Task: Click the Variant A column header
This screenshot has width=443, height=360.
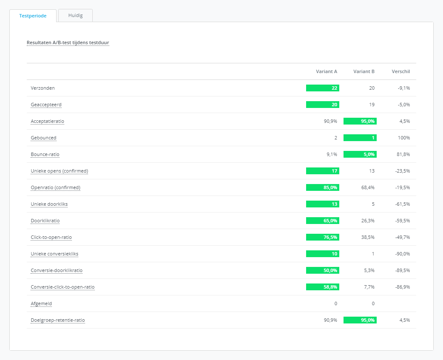Action: coord(326,71)
